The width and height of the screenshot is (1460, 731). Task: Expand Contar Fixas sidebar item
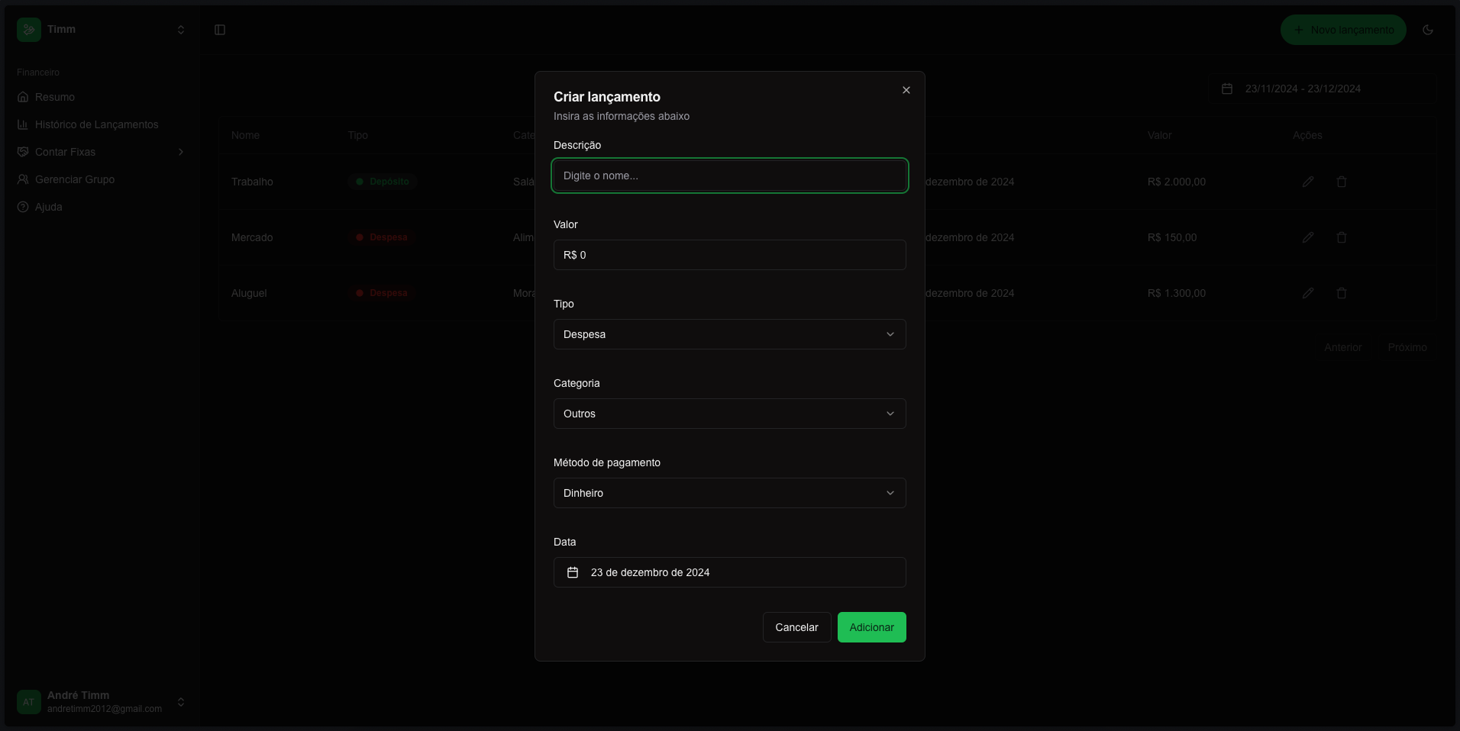pos(102,152)
